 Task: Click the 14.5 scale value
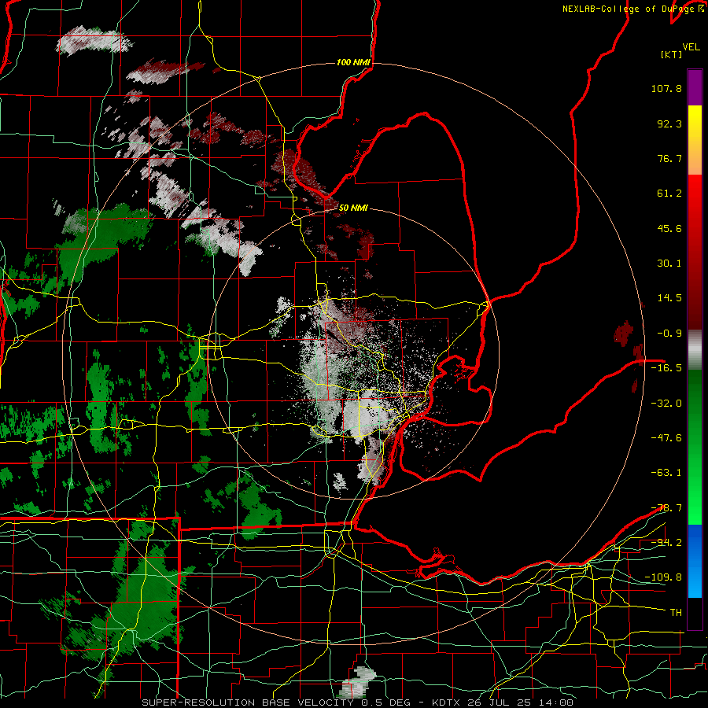(x=669, y=298)
